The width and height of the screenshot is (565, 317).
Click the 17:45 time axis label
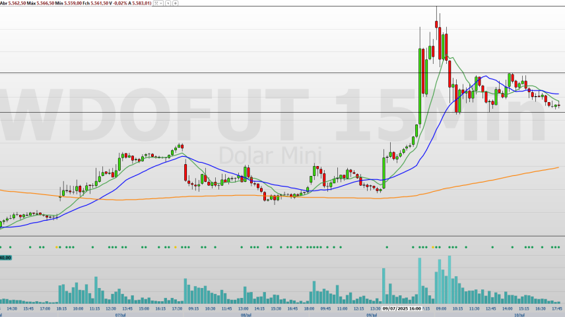click(x=557, y=308)
